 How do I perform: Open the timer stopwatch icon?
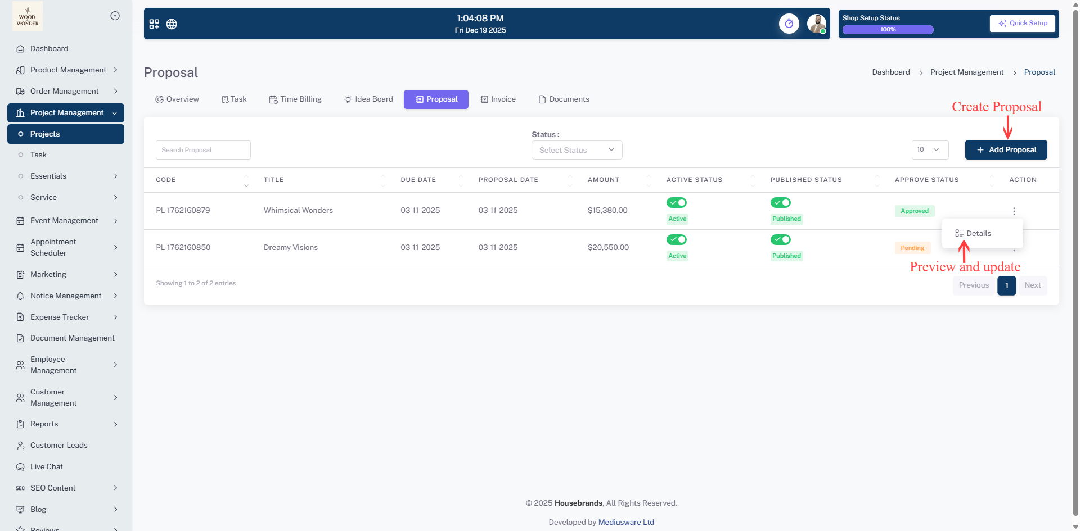pos(789,24)
